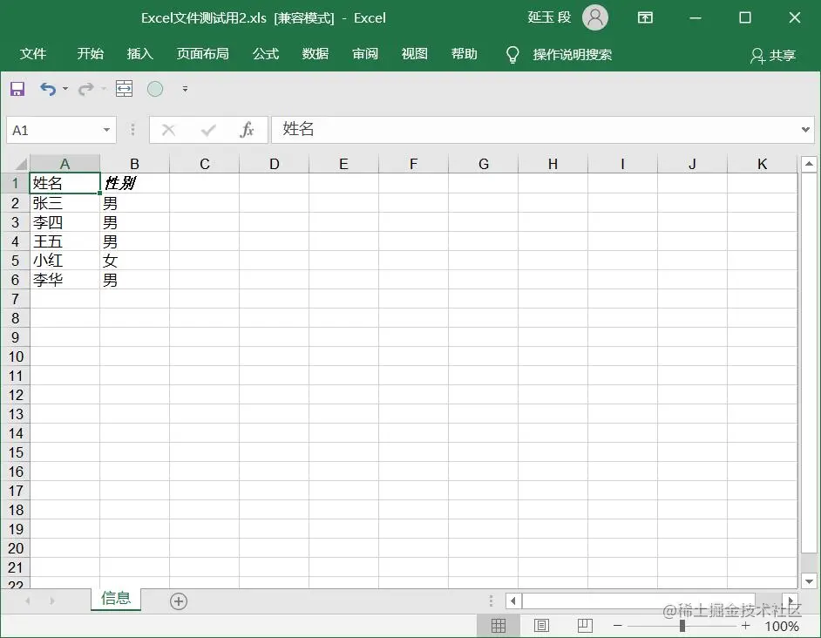Select cell containing 张三

tap(64, 203)
